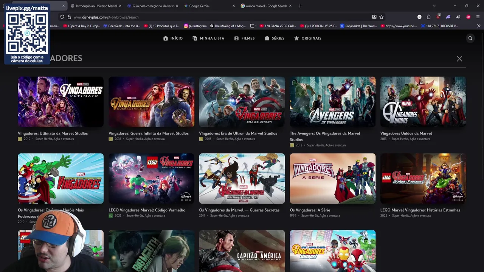This screenshot has width=484, height=272.
Task: Open The Avengers: Os Vingadores poster
Action: [x=333, y=102]
